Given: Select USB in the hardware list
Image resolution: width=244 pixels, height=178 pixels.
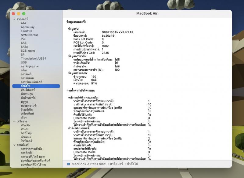Looking at the screenshot, I should click(x=24, y=62).
